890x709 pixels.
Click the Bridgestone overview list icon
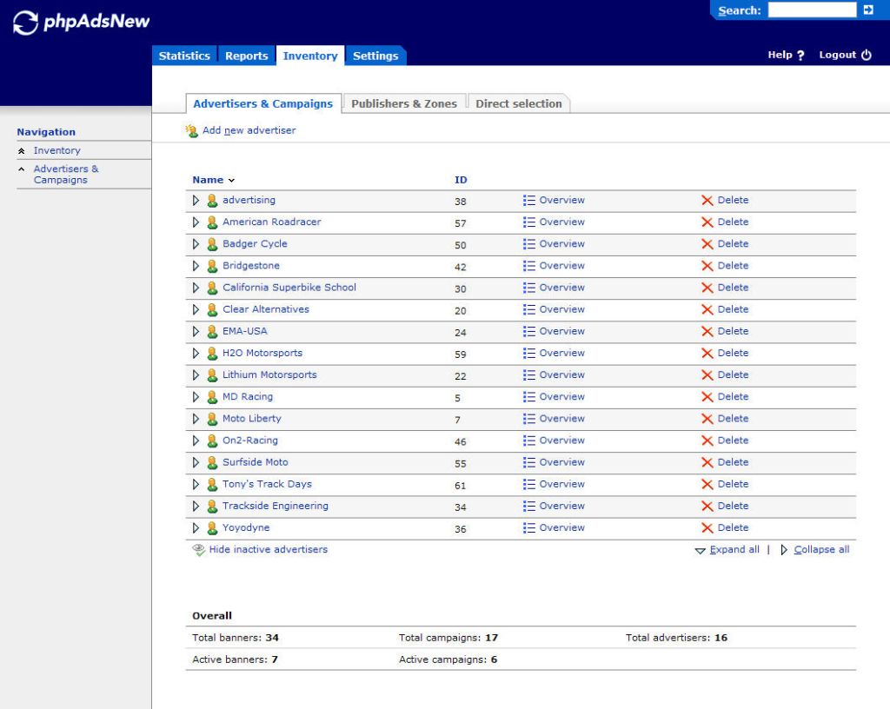click(x=529, y=266)
